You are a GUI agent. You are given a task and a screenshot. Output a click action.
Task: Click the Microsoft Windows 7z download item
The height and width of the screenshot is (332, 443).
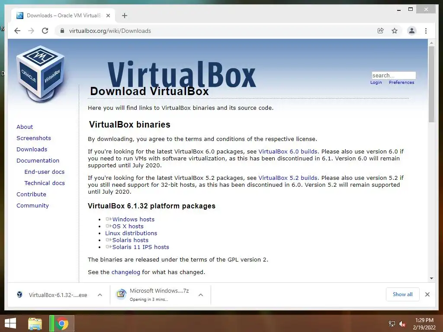point(153,295)
